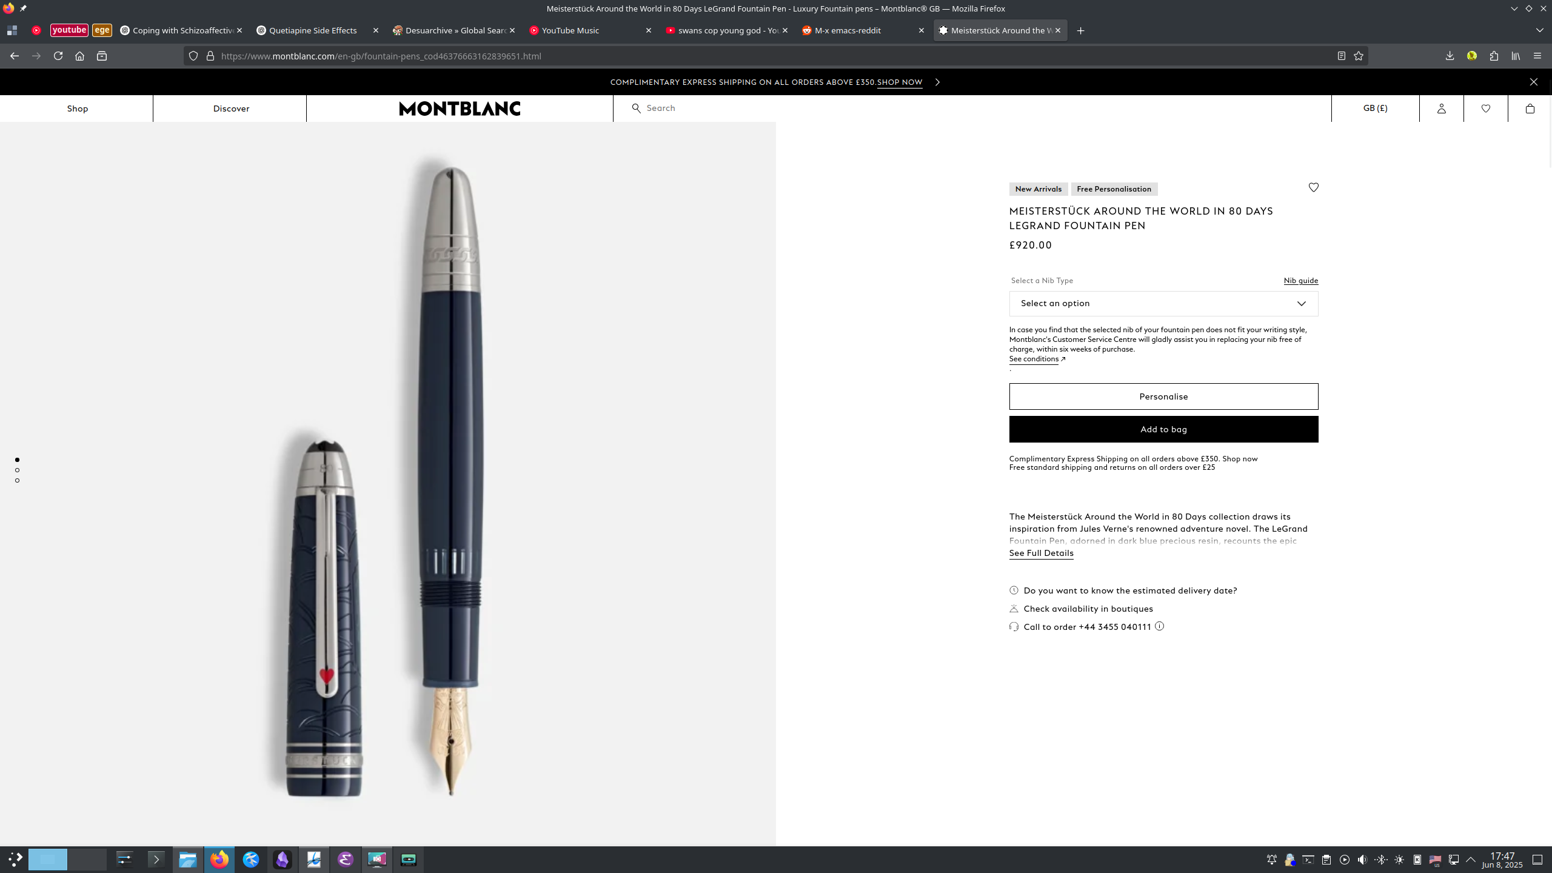Open Firefox extensions puzzle icon

click(1494, 56)
